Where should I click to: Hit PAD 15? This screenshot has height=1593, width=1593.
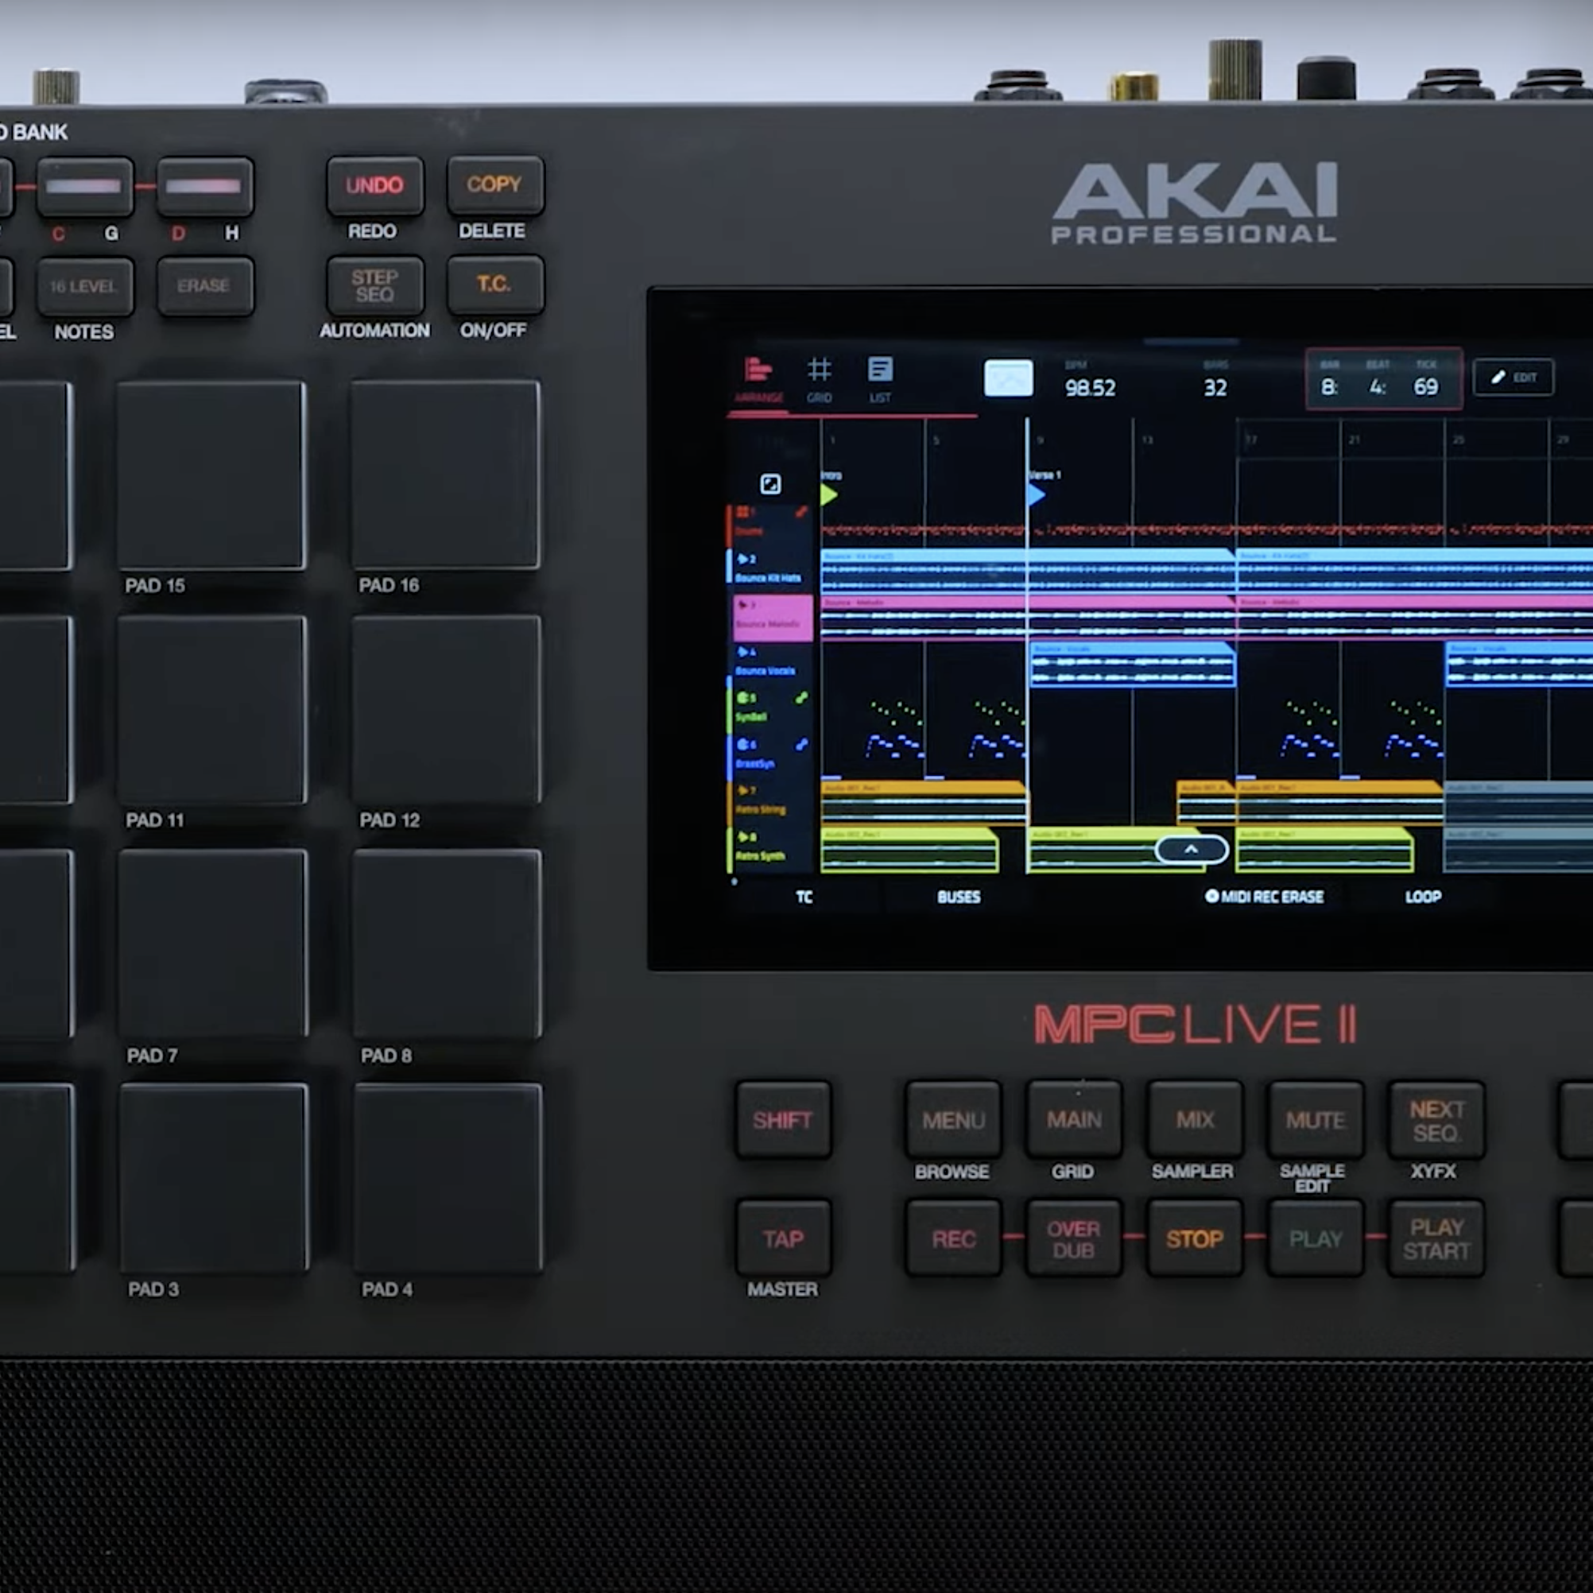211,475
